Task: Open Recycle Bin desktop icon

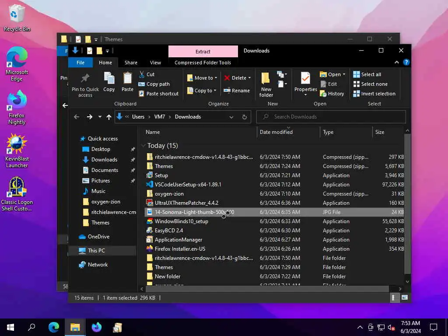Action: 17,17
